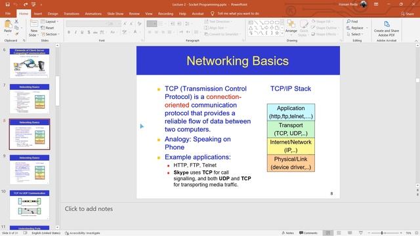Click the Click to add notes area
Screen dimensions: 420x236
pyautogui.click(x=89, y=208)
